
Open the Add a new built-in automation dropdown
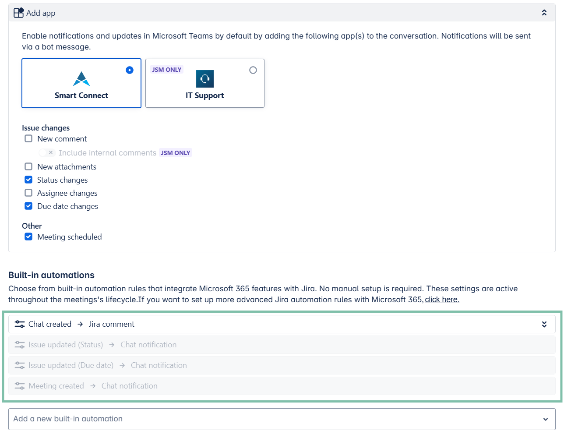pyautogui.click(x=282, y=419)
